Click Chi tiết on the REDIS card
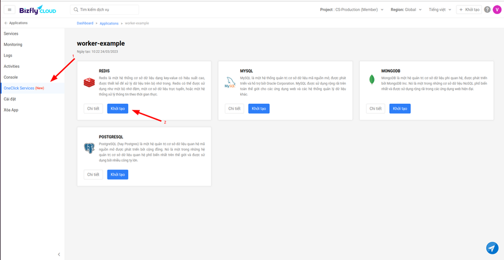 coord(93,109)
